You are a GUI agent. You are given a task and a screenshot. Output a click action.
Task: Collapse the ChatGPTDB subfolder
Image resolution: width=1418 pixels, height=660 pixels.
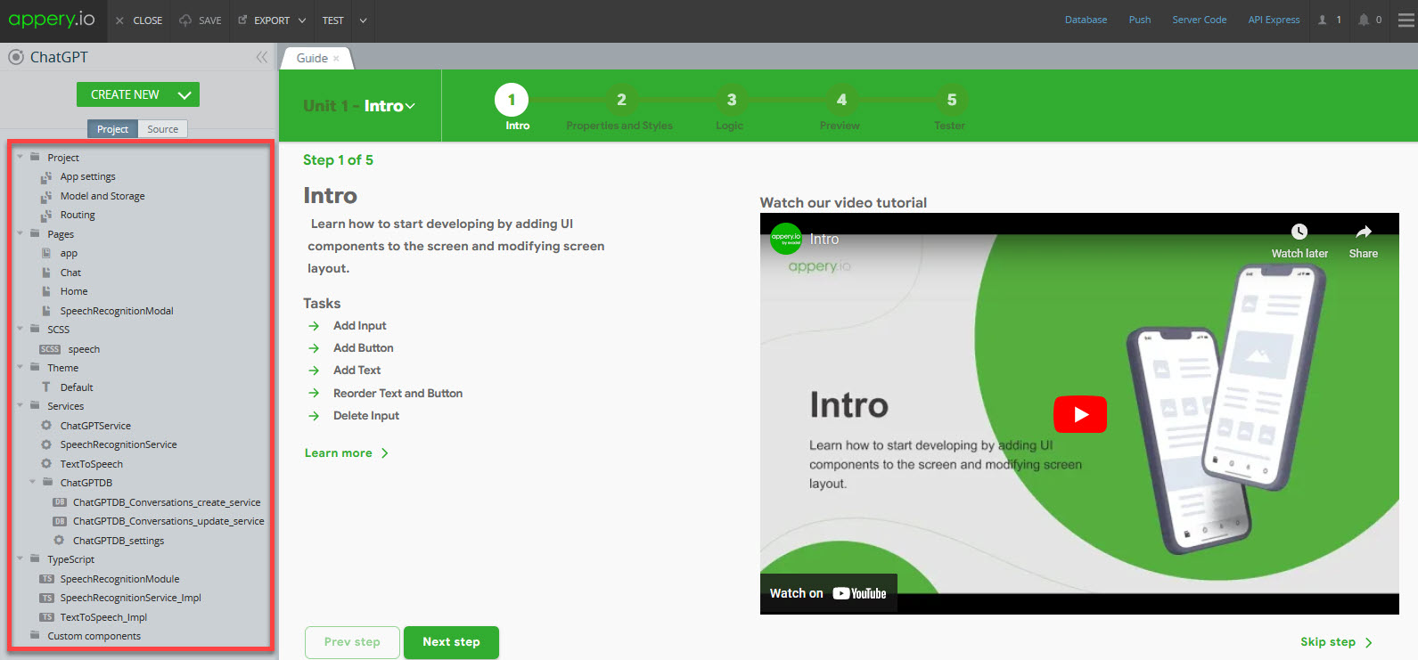coord(33,483)
